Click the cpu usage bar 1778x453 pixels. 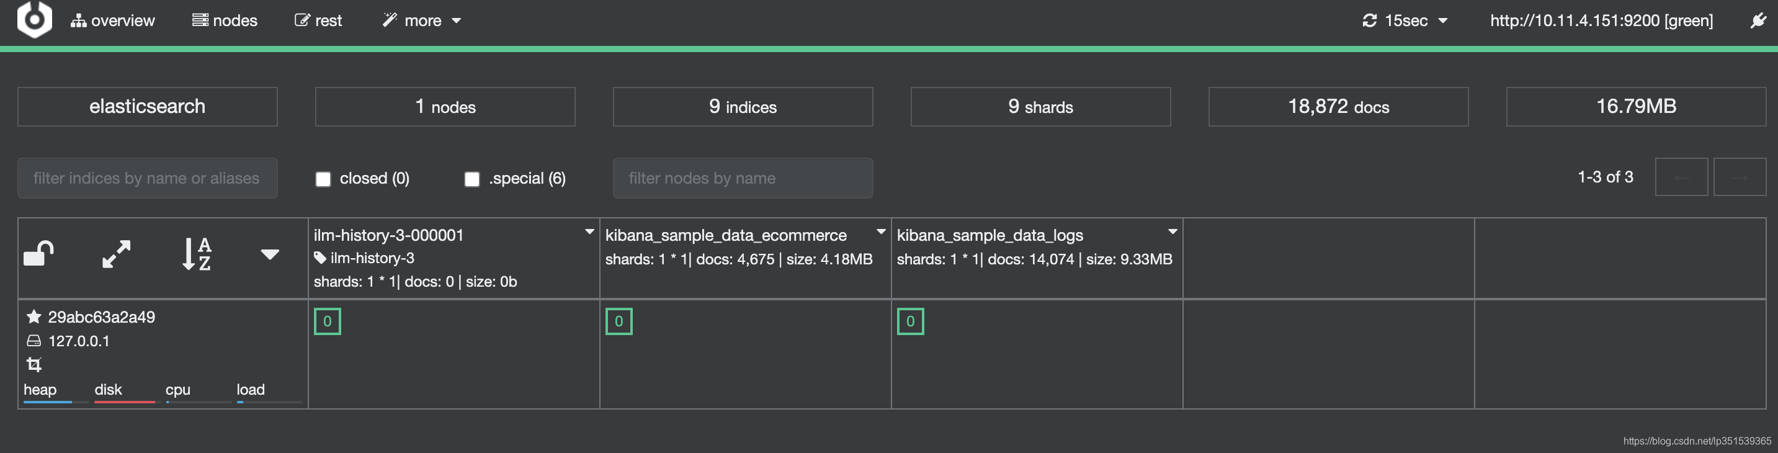click(x=198, y=401)
